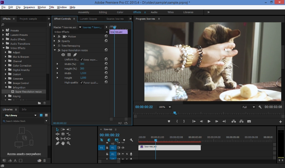Image resolution: width=285 pixels, height=168 pixels.
Task: Create 4-point polygon mask icon
Action: point(69,55)
